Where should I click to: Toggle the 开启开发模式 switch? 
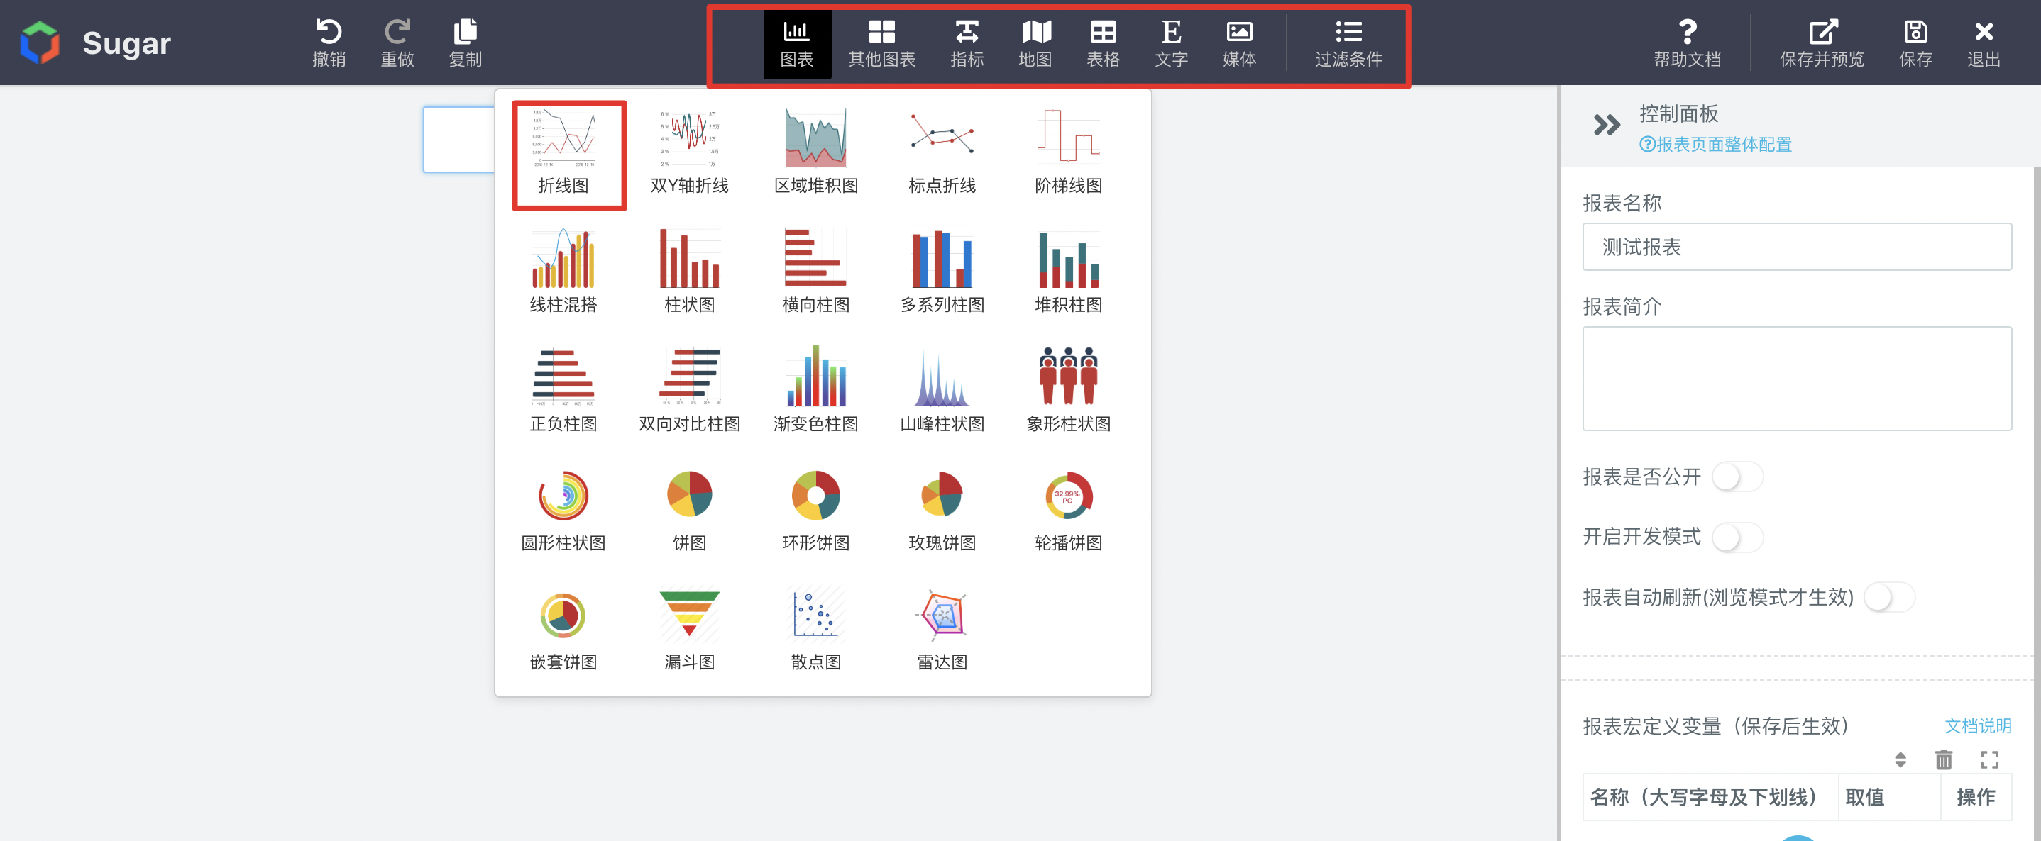coord(1737,537)
